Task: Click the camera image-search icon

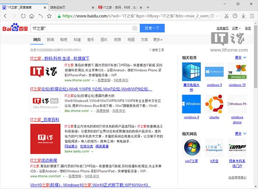Action: (x=135, y=28)
